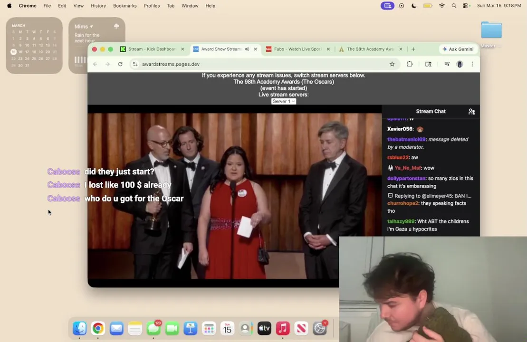Open Mail from the Dock
The height and width of the screenshot is (342, 527).
point(116,328)
